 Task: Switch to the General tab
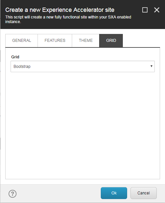(x=21, y=41)
